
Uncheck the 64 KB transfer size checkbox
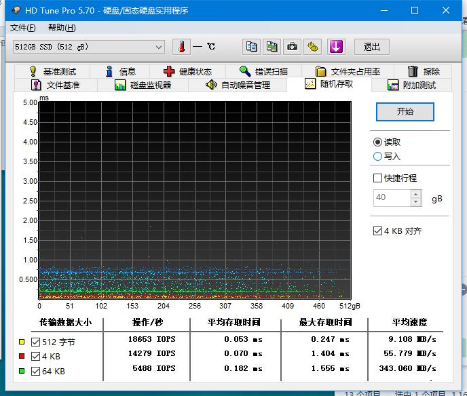[35, 371]
